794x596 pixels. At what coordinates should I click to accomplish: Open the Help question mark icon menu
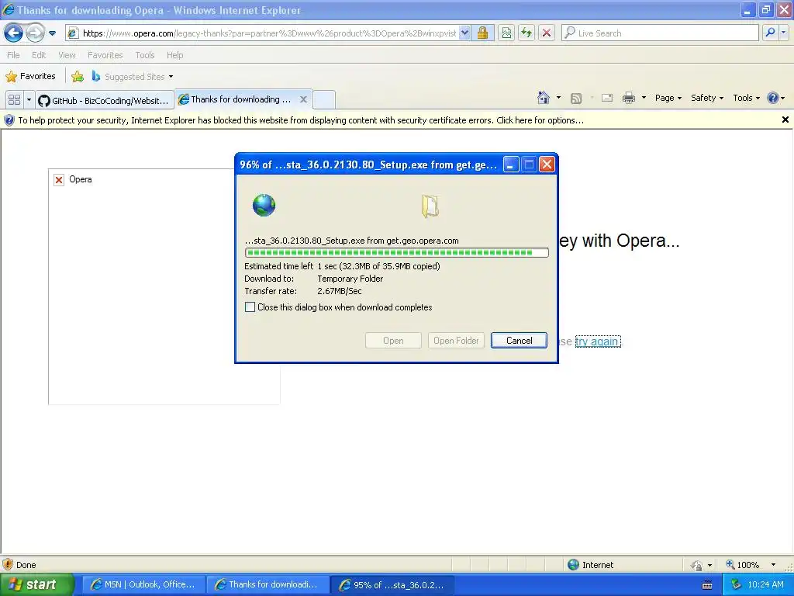point(775,98)
